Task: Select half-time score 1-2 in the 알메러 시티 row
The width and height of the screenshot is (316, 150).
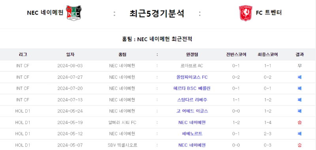Action: [236, 122]
